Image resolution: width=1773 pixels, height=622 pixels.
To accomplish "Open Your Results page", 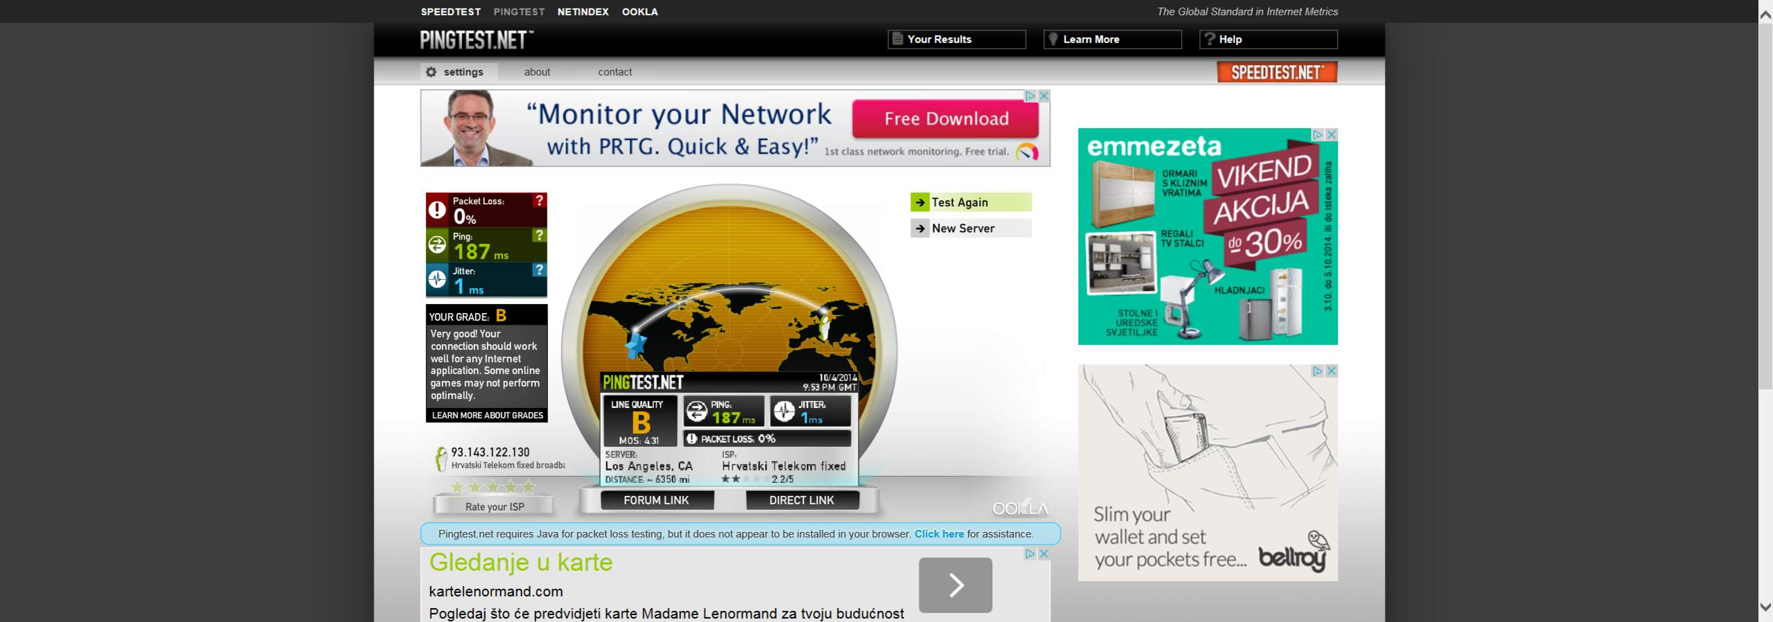I will pyautogui.click(x=956, y=39).
